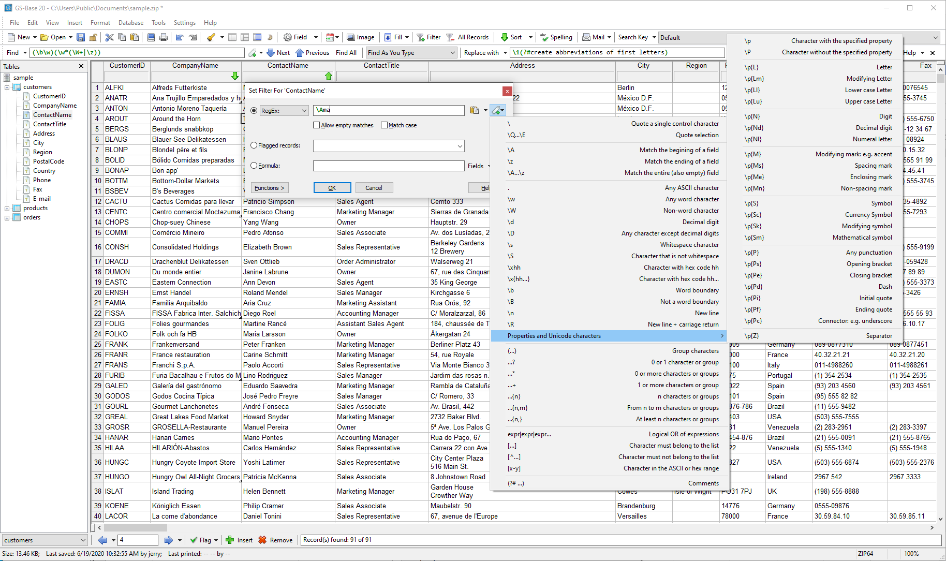Image resolution: width=946 pixels, height=561 pixels.
Task: Open the Find As You Type dropdown
Action: pos(411,53)
